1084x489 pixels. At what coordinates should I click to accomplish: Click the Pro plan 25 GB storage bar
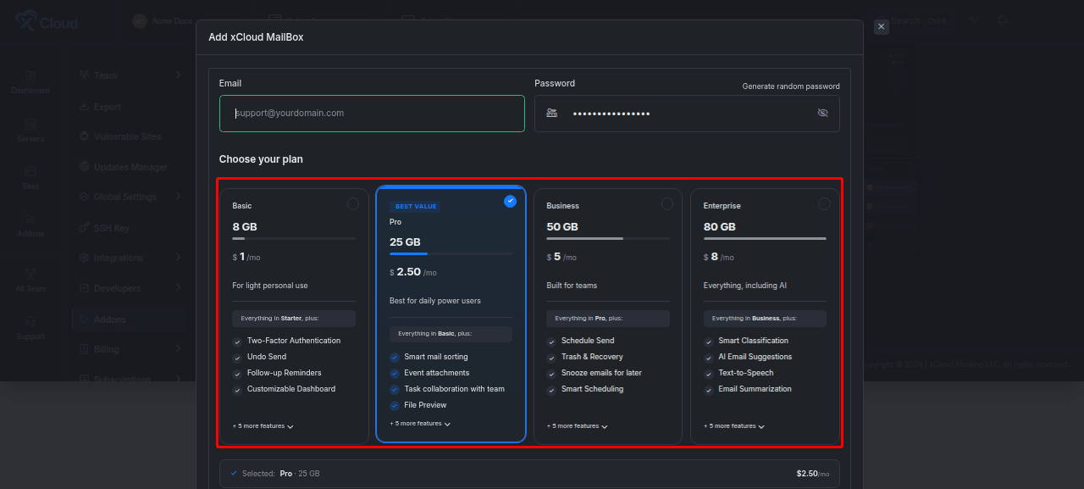(451, 253)
